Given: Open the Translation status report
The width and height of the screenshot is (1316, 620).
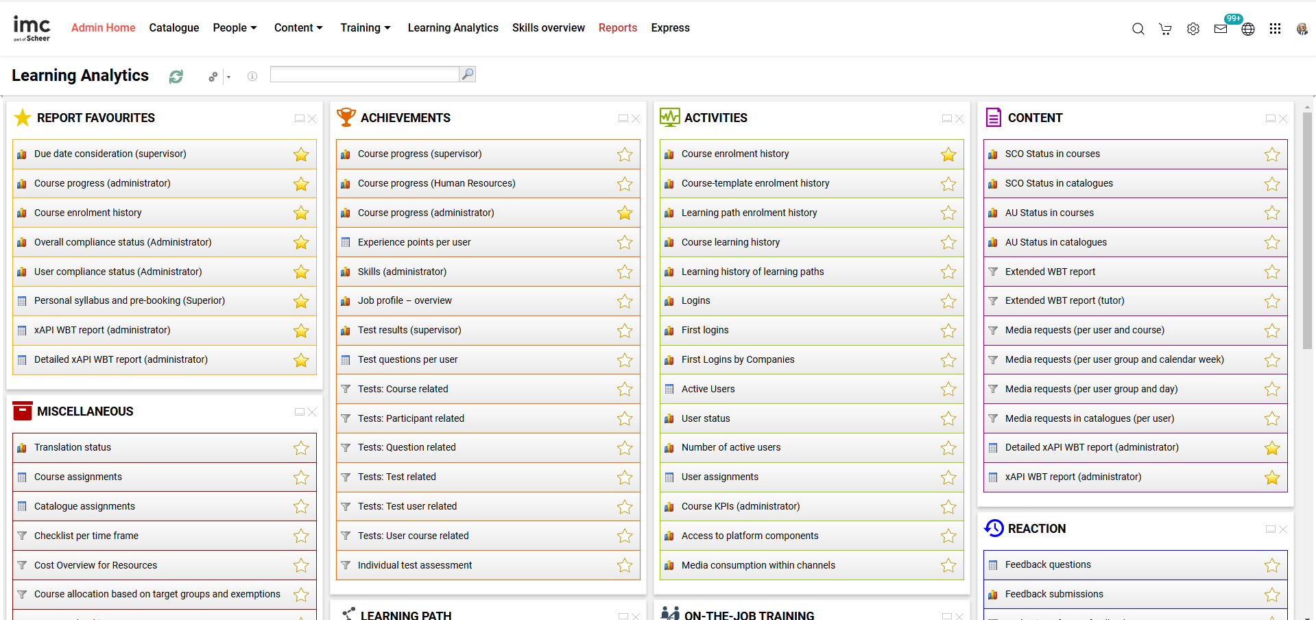Looking at the screenshot, I should (x=73, y=447).
